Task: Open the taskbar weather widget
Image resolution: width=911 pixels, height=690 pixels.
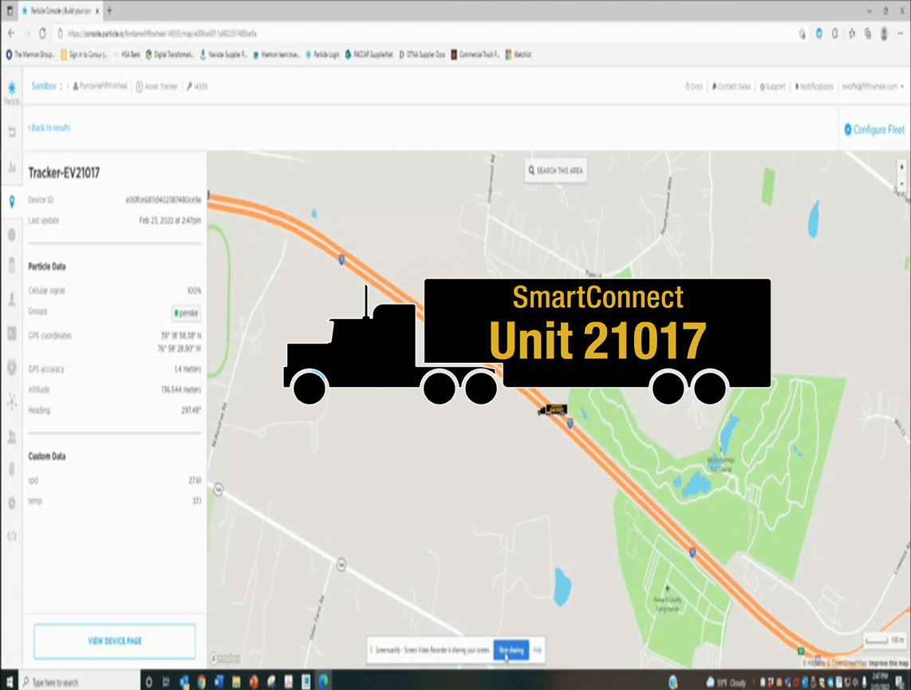Action: click(725, 683)
